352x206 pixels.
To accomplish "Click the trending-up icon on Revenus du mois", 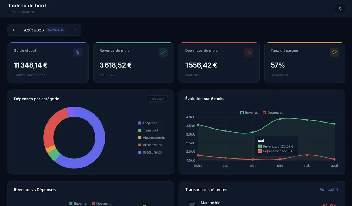I will pos(163,52).
